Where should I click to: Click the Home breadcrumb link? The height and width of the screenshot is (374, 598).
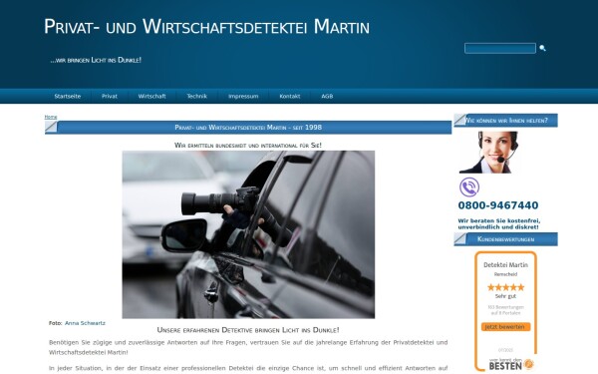pyautogui.click(x=51, y=117)
